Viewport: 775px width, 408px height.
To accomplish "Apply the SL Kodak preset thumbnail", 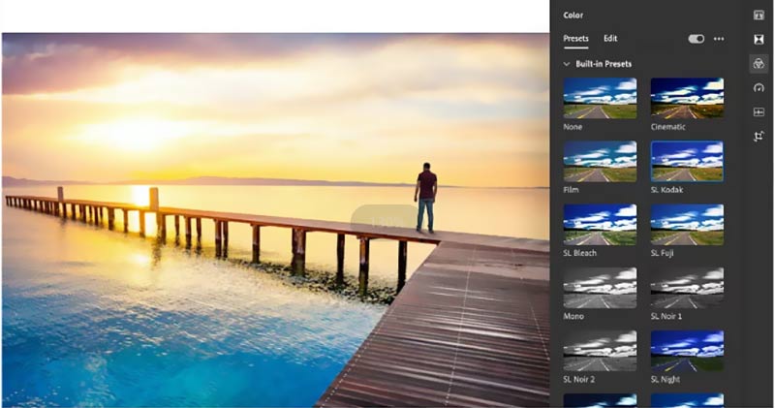I will 687,161.
